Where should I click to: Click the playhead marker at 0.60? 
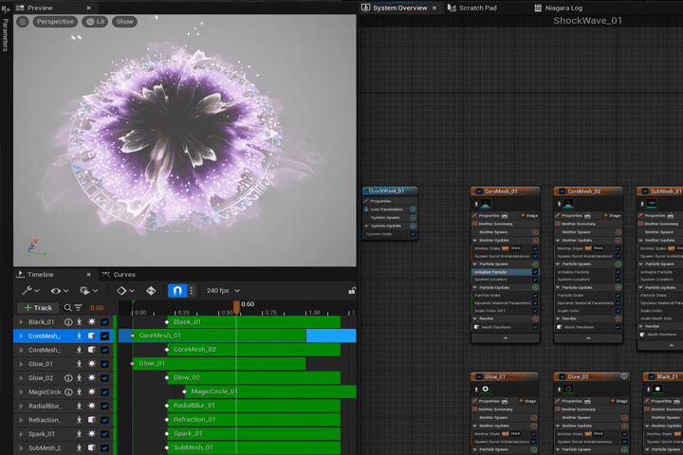click(236, 306)
